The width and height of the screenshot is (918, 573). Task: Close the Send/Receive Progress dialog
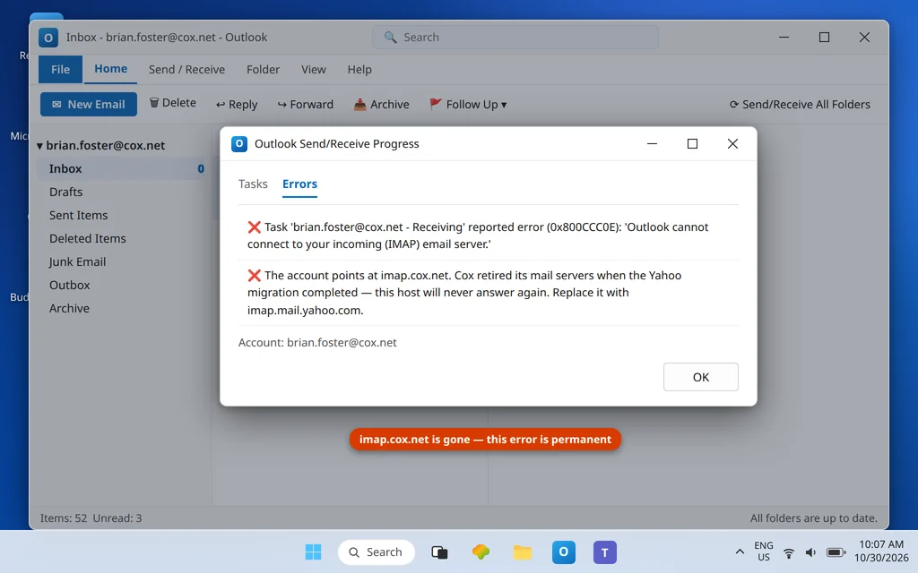click(x=732, y=144)
